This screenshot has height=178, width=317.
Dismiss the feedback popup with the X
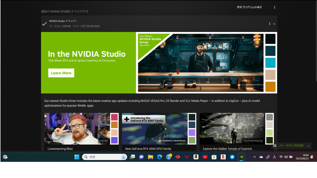308,146
